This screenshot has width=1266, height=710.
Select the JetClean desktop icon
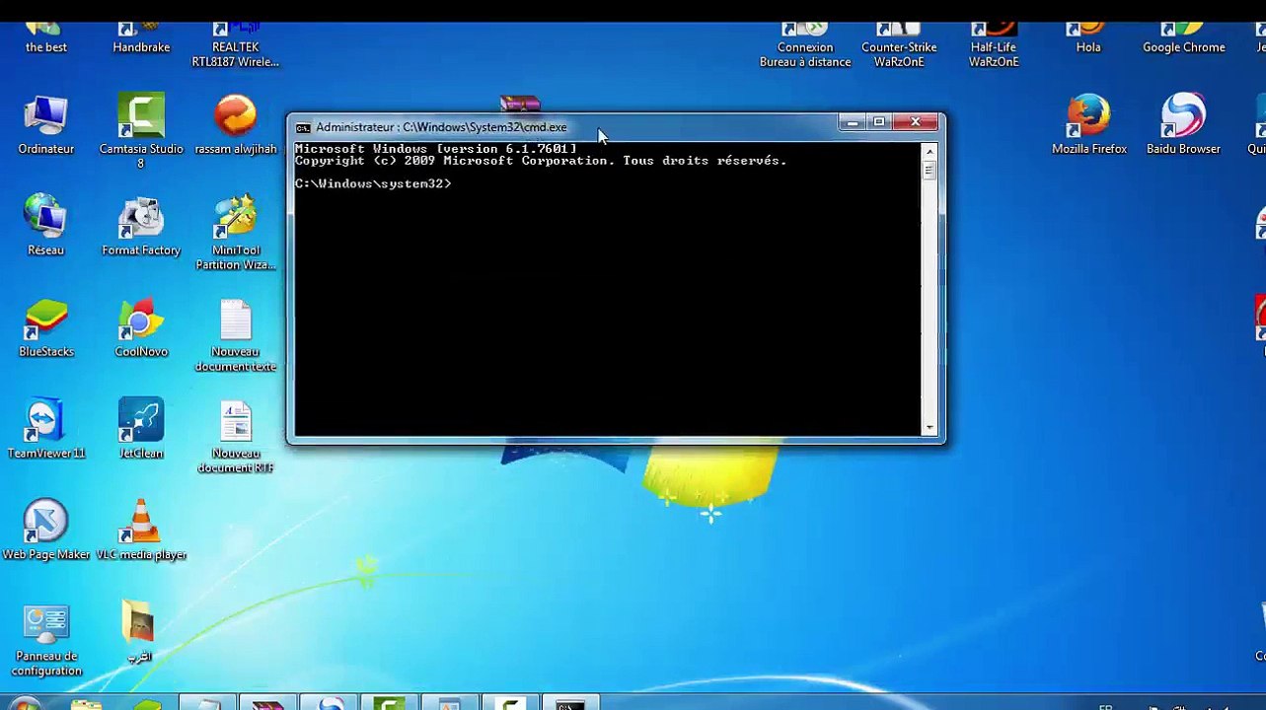point(141,429)
